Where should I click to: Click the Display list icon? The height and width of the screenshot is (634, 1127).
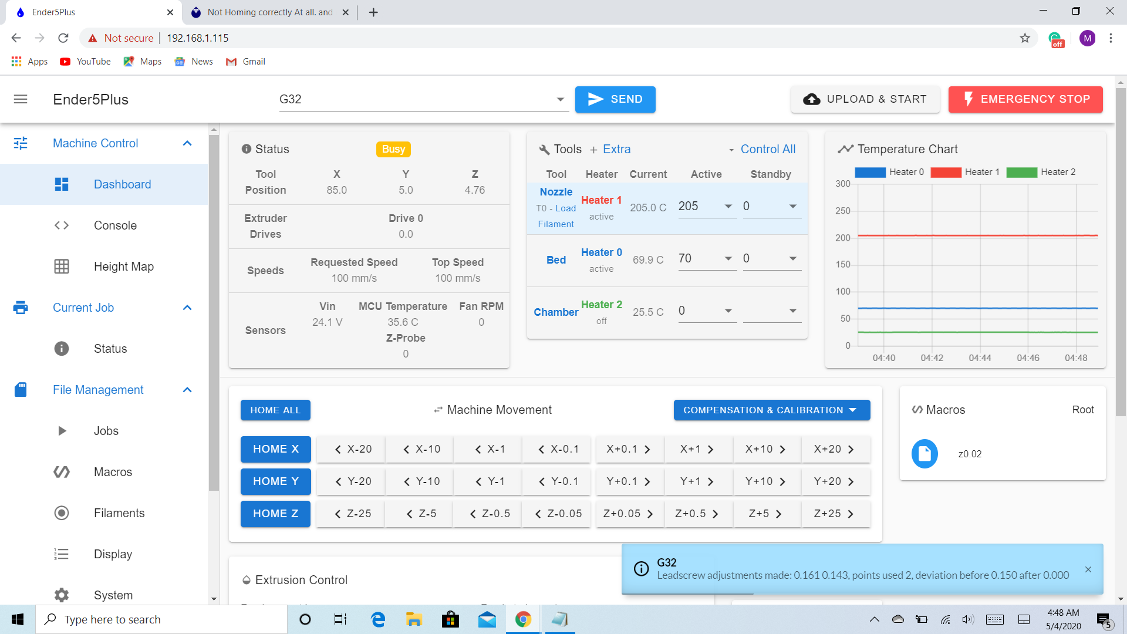click(x=62, y=554)
